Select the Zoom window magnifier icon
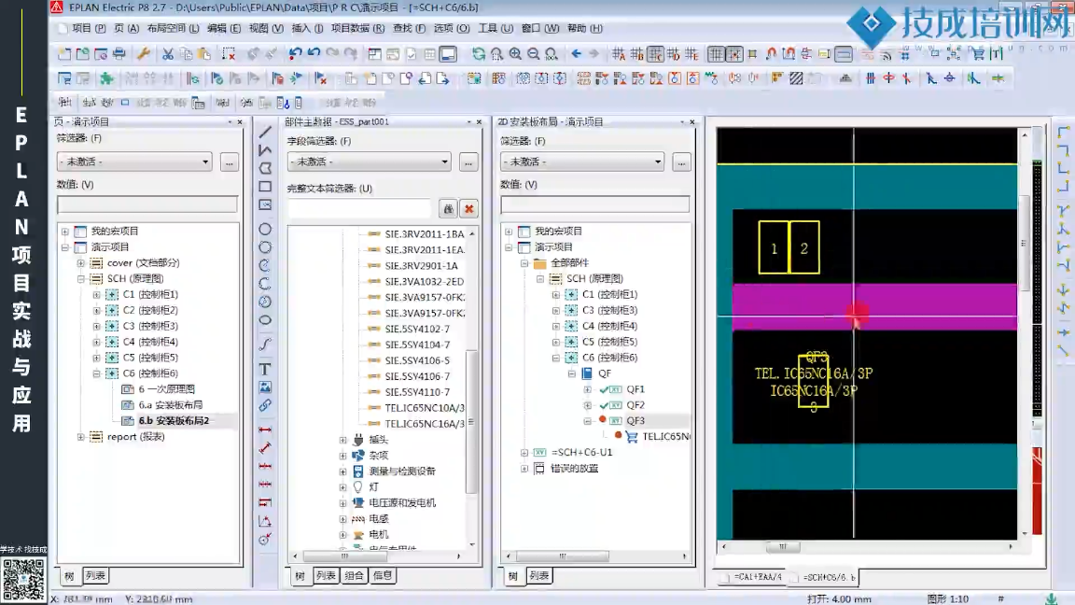 (497, 53)
